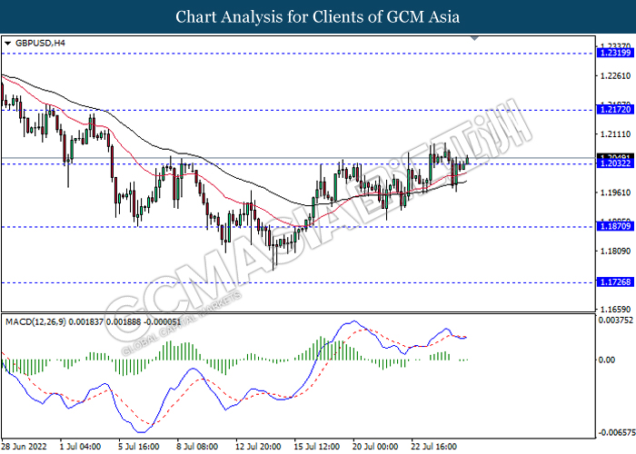This screenshot has height=454, width=636.
Task: Open the GBPUSD,H4 symbol dropdown arrow
Action: click(7, 43)
